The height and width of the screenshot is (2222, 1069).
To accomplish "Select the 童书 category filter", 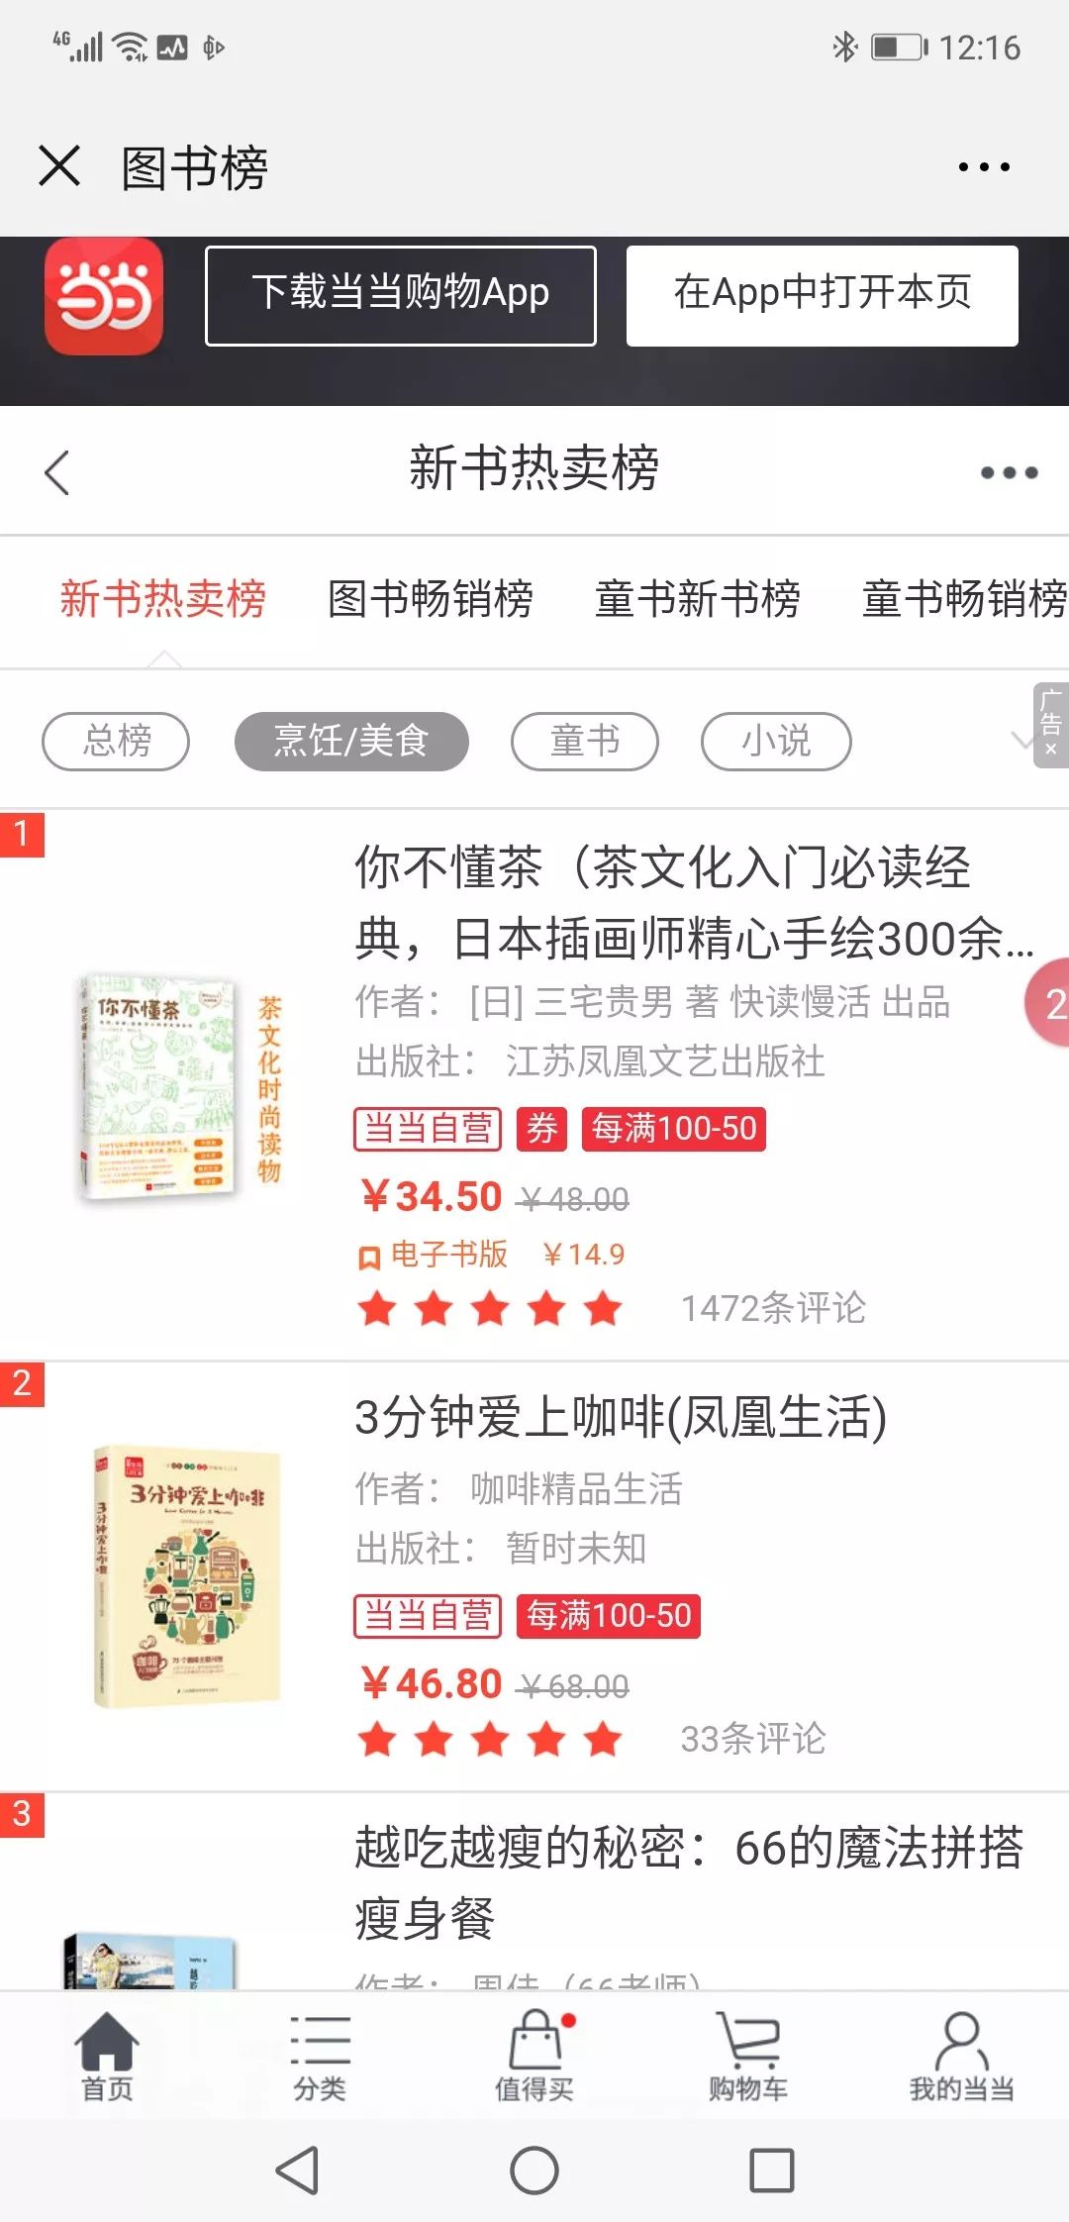I will pyautogui.click(x=585, y=741).
